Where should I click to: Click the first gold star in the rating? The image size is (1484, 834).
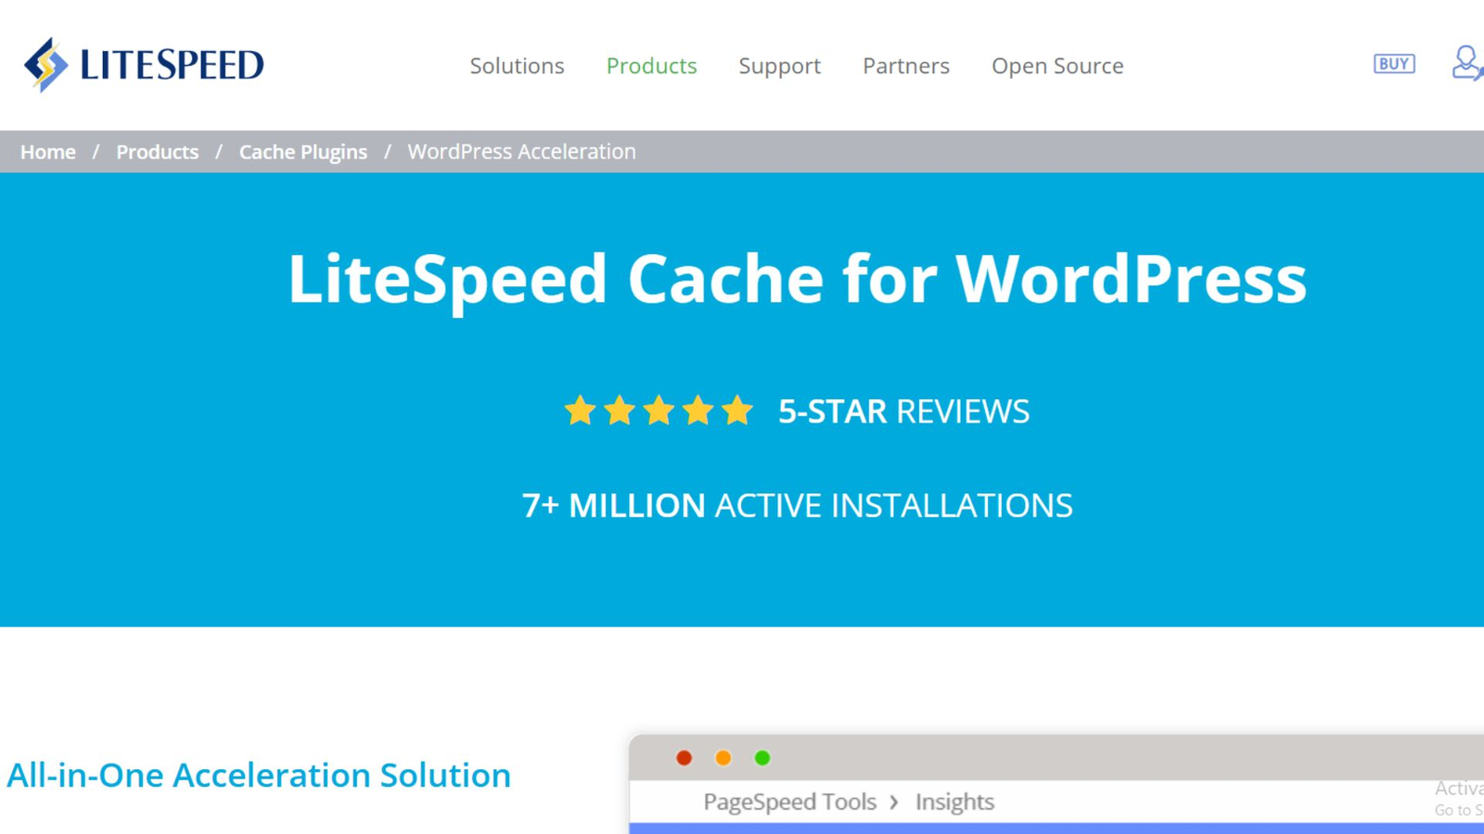point(580,411)
